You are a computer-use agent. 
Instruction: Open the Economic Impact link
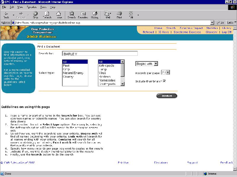[x=191, y=28]
